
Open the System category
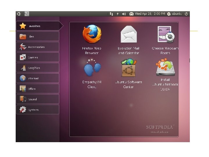[37, 110]
